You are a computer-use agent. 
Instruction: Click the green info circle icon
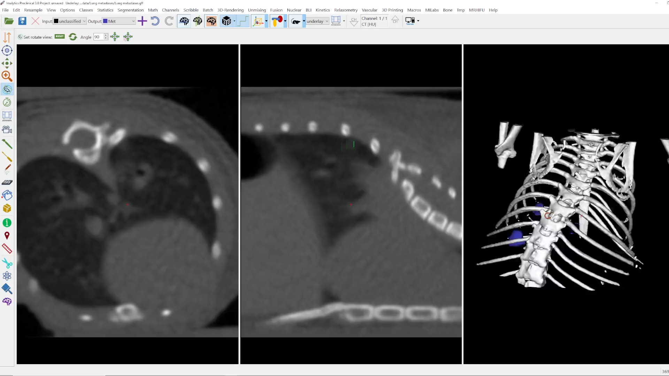[x=7, y=223]
